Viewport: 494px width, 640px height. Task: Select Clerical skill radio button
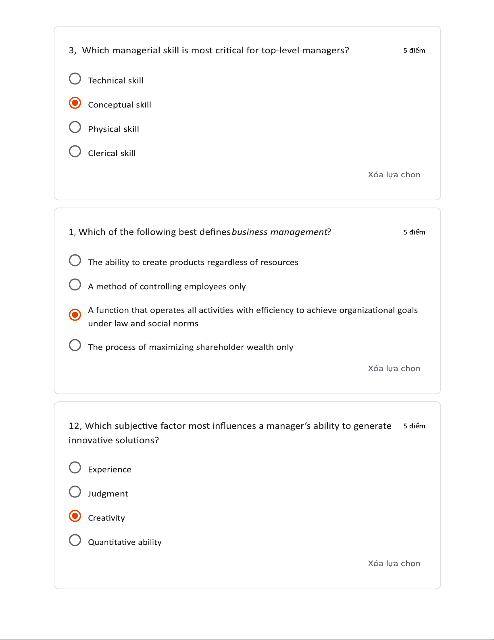tap(75, 151)
